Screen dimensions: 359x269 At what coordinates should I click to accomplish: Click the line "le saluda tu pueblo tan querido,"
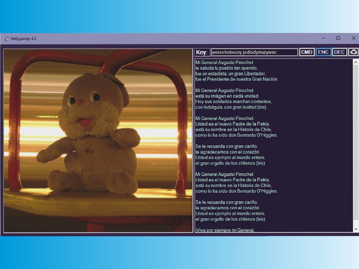click(x=226, y=68)
